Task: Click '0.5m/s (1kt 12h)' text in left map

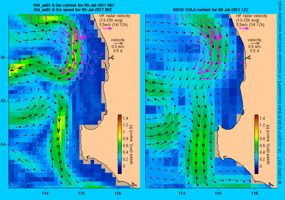Action: [x=113, y=25]
